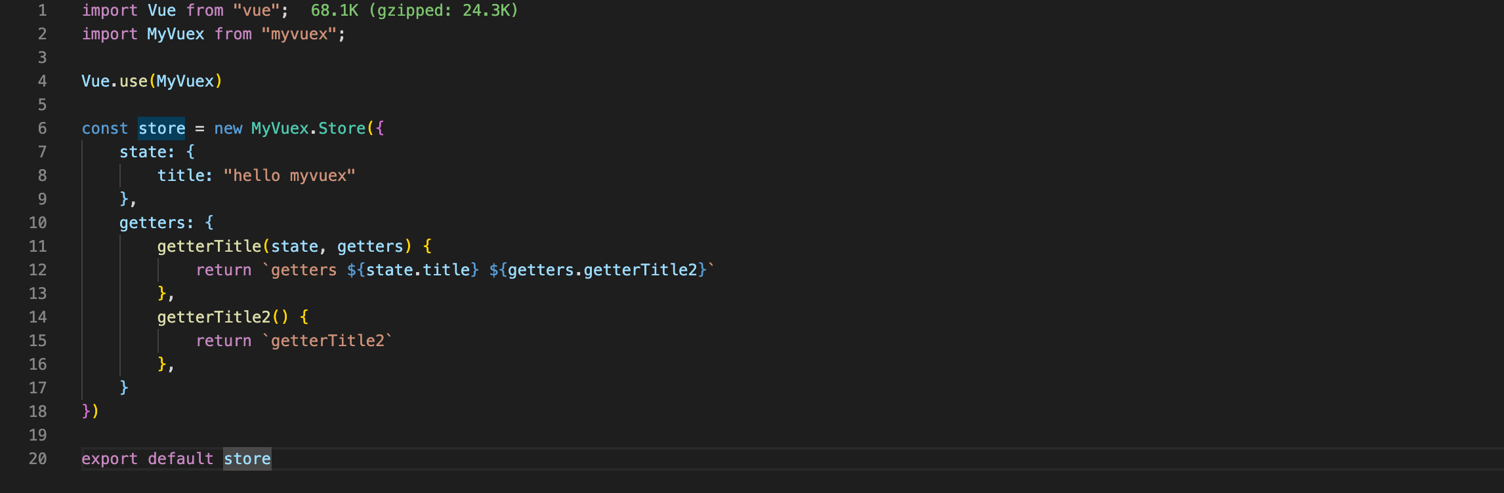Click the 'export' keyword on the last line
Screen dimensions: 1504x493
[x=110, y=459]
